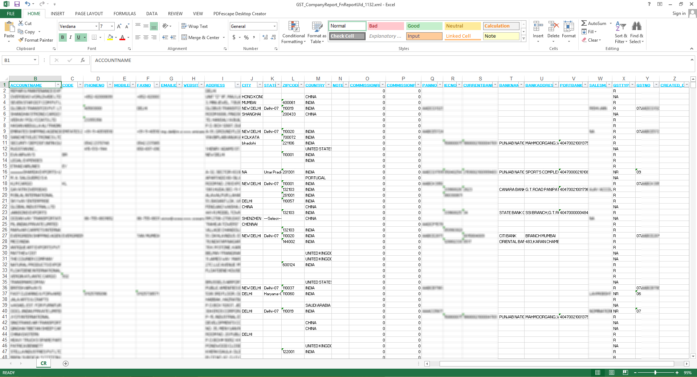Switch to the PAGE LAYOUT ribbon tab
This screenshot has height=377, width=697.
point(89,14)
